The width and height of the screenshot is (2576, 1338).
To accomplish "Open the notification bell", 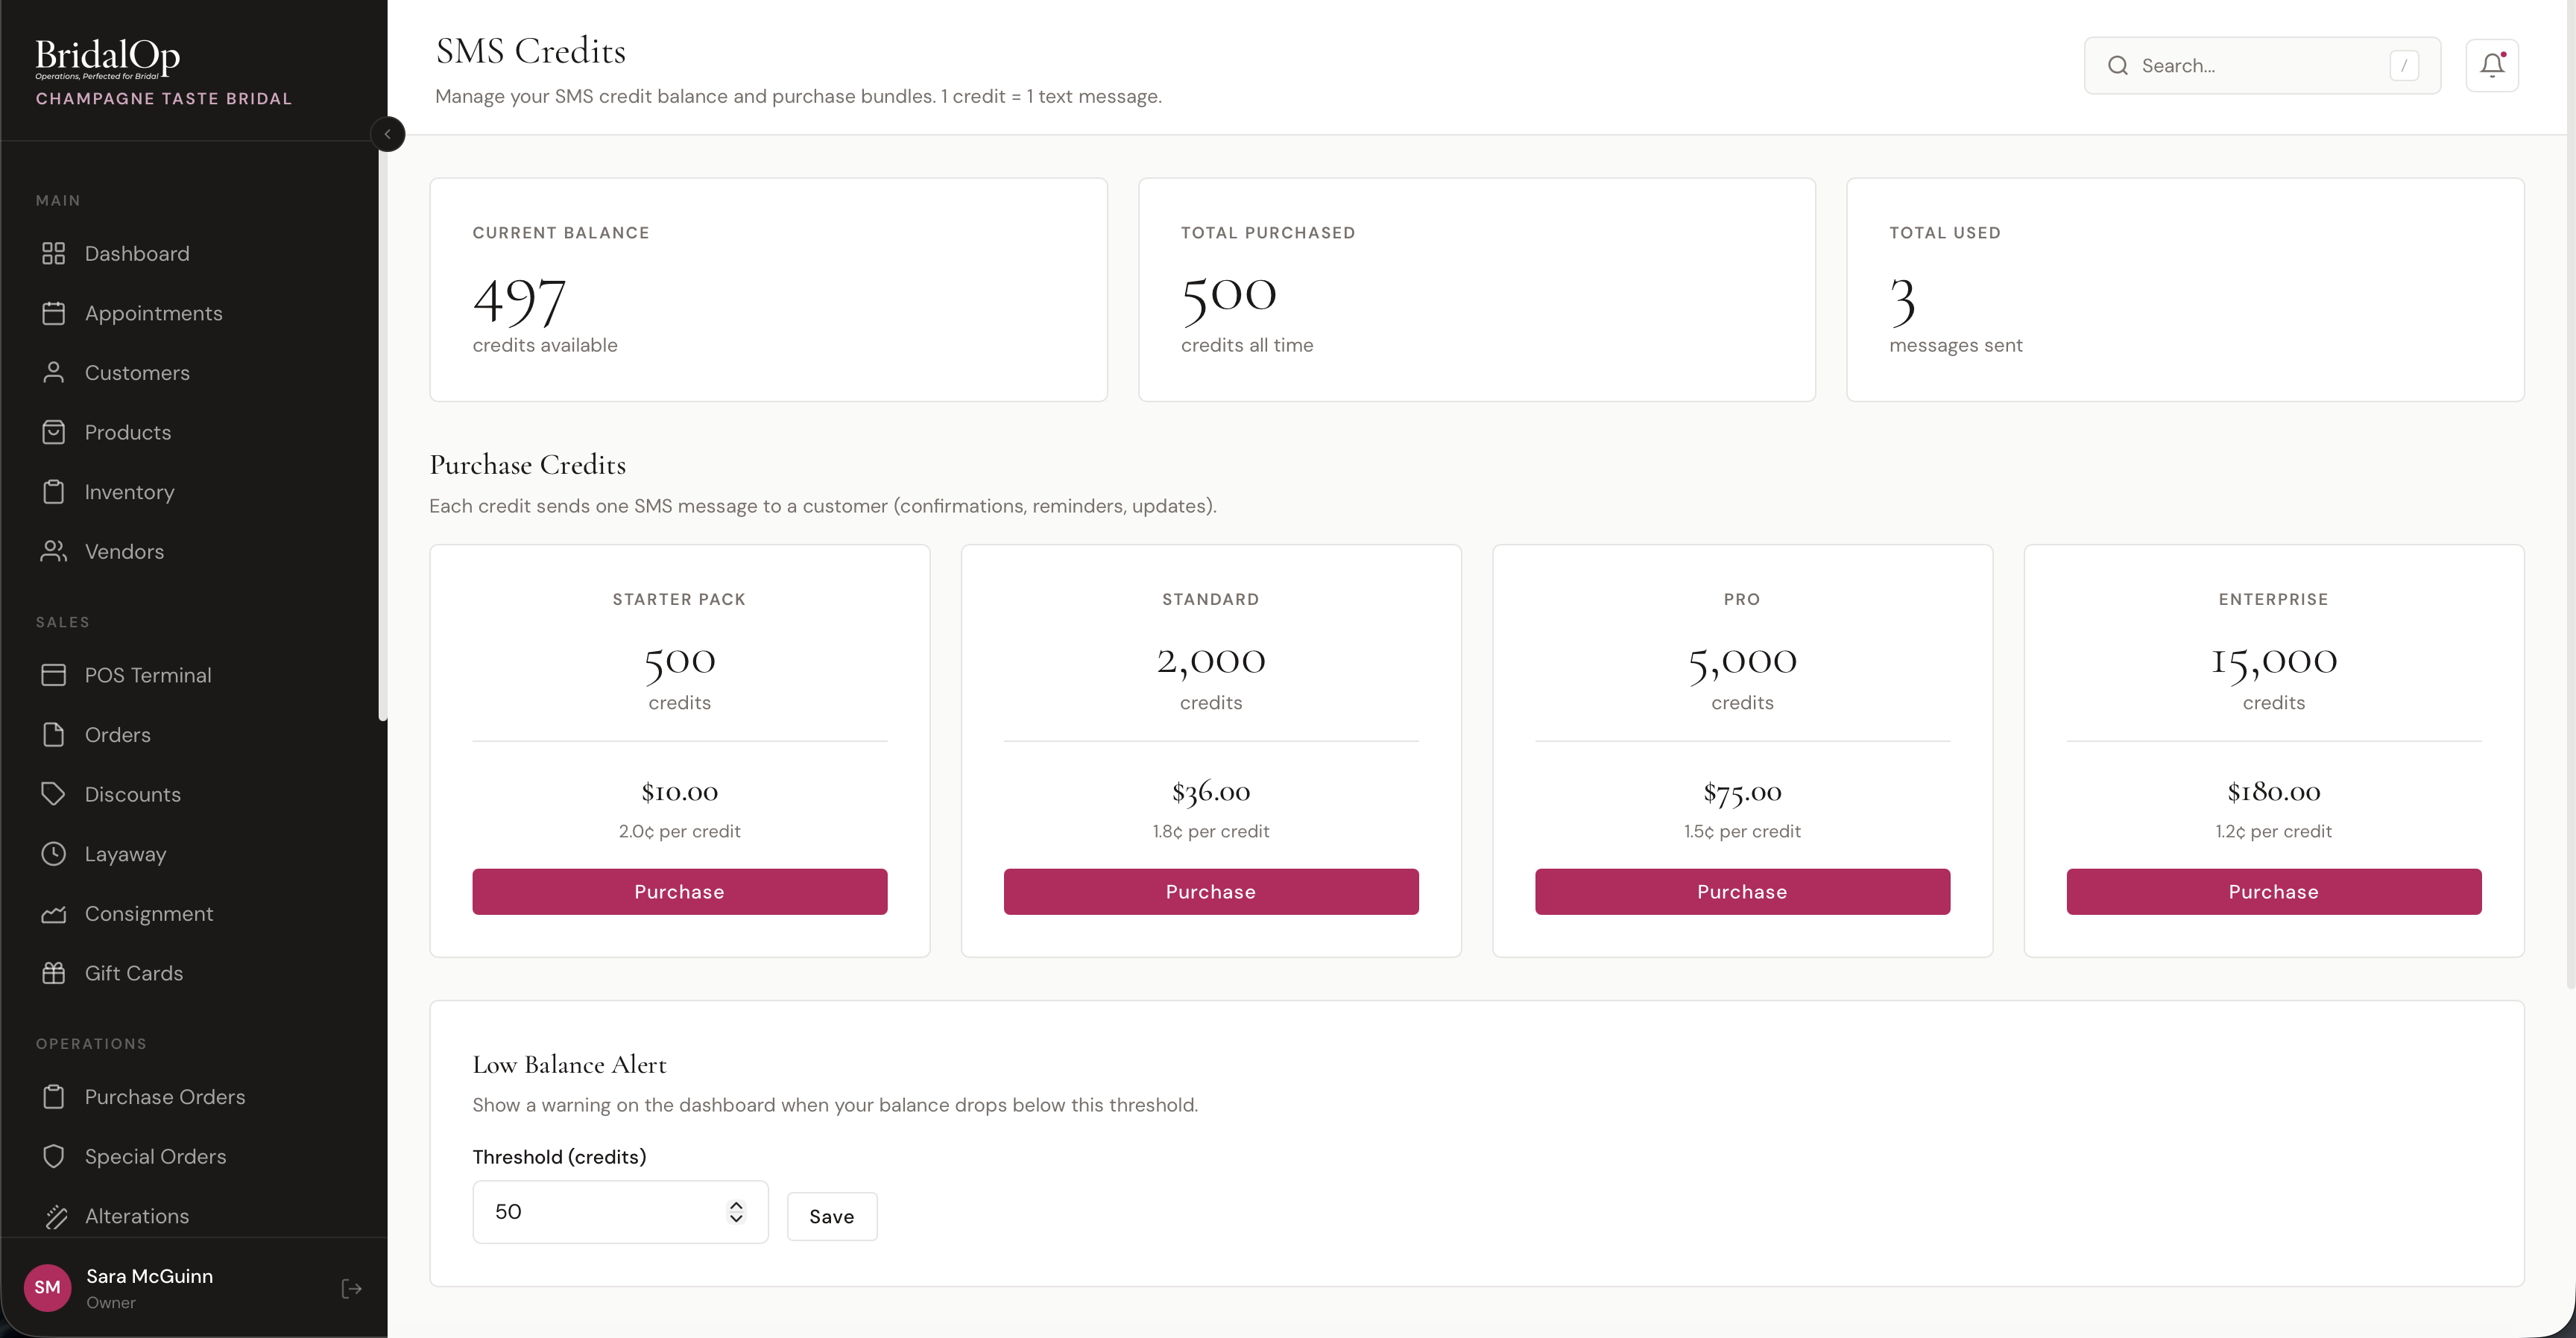I will [x=2492, y=65].
